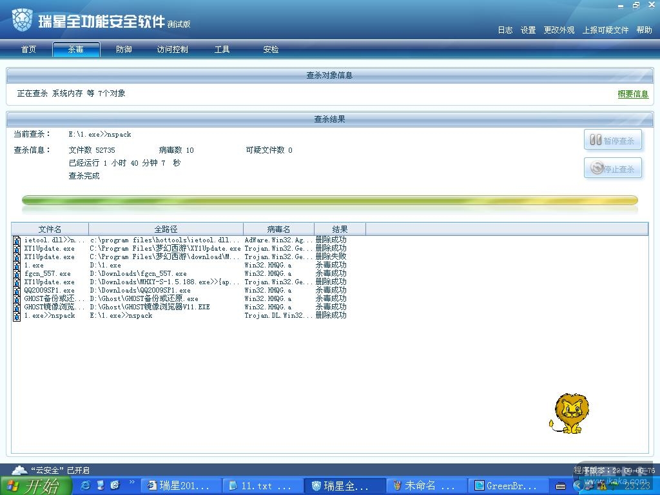This screenshot has width=660, height=495.
Task: Go to the 访问控制 tab
Action: pos(172,50)
